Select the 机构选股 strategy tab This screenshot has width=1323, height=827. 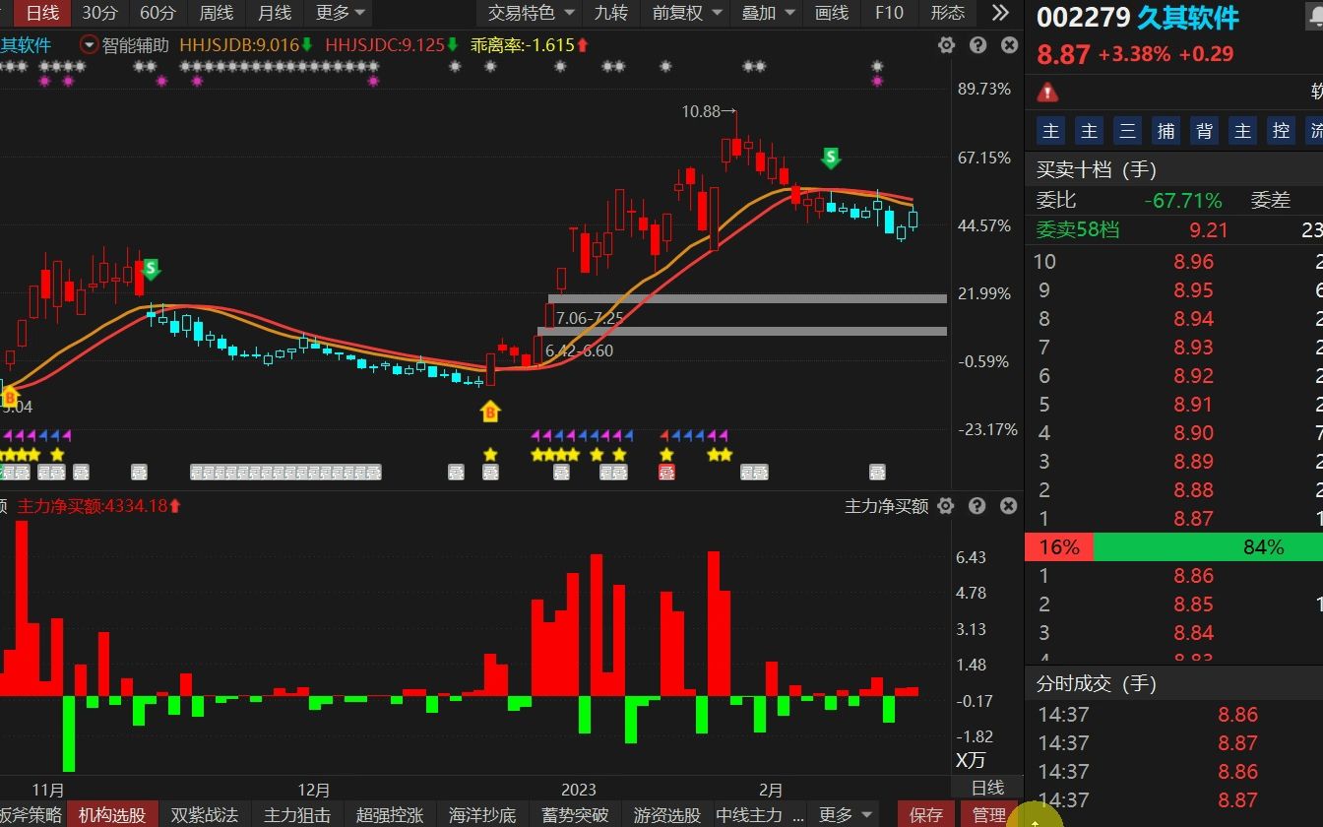(x=112, y=815)
